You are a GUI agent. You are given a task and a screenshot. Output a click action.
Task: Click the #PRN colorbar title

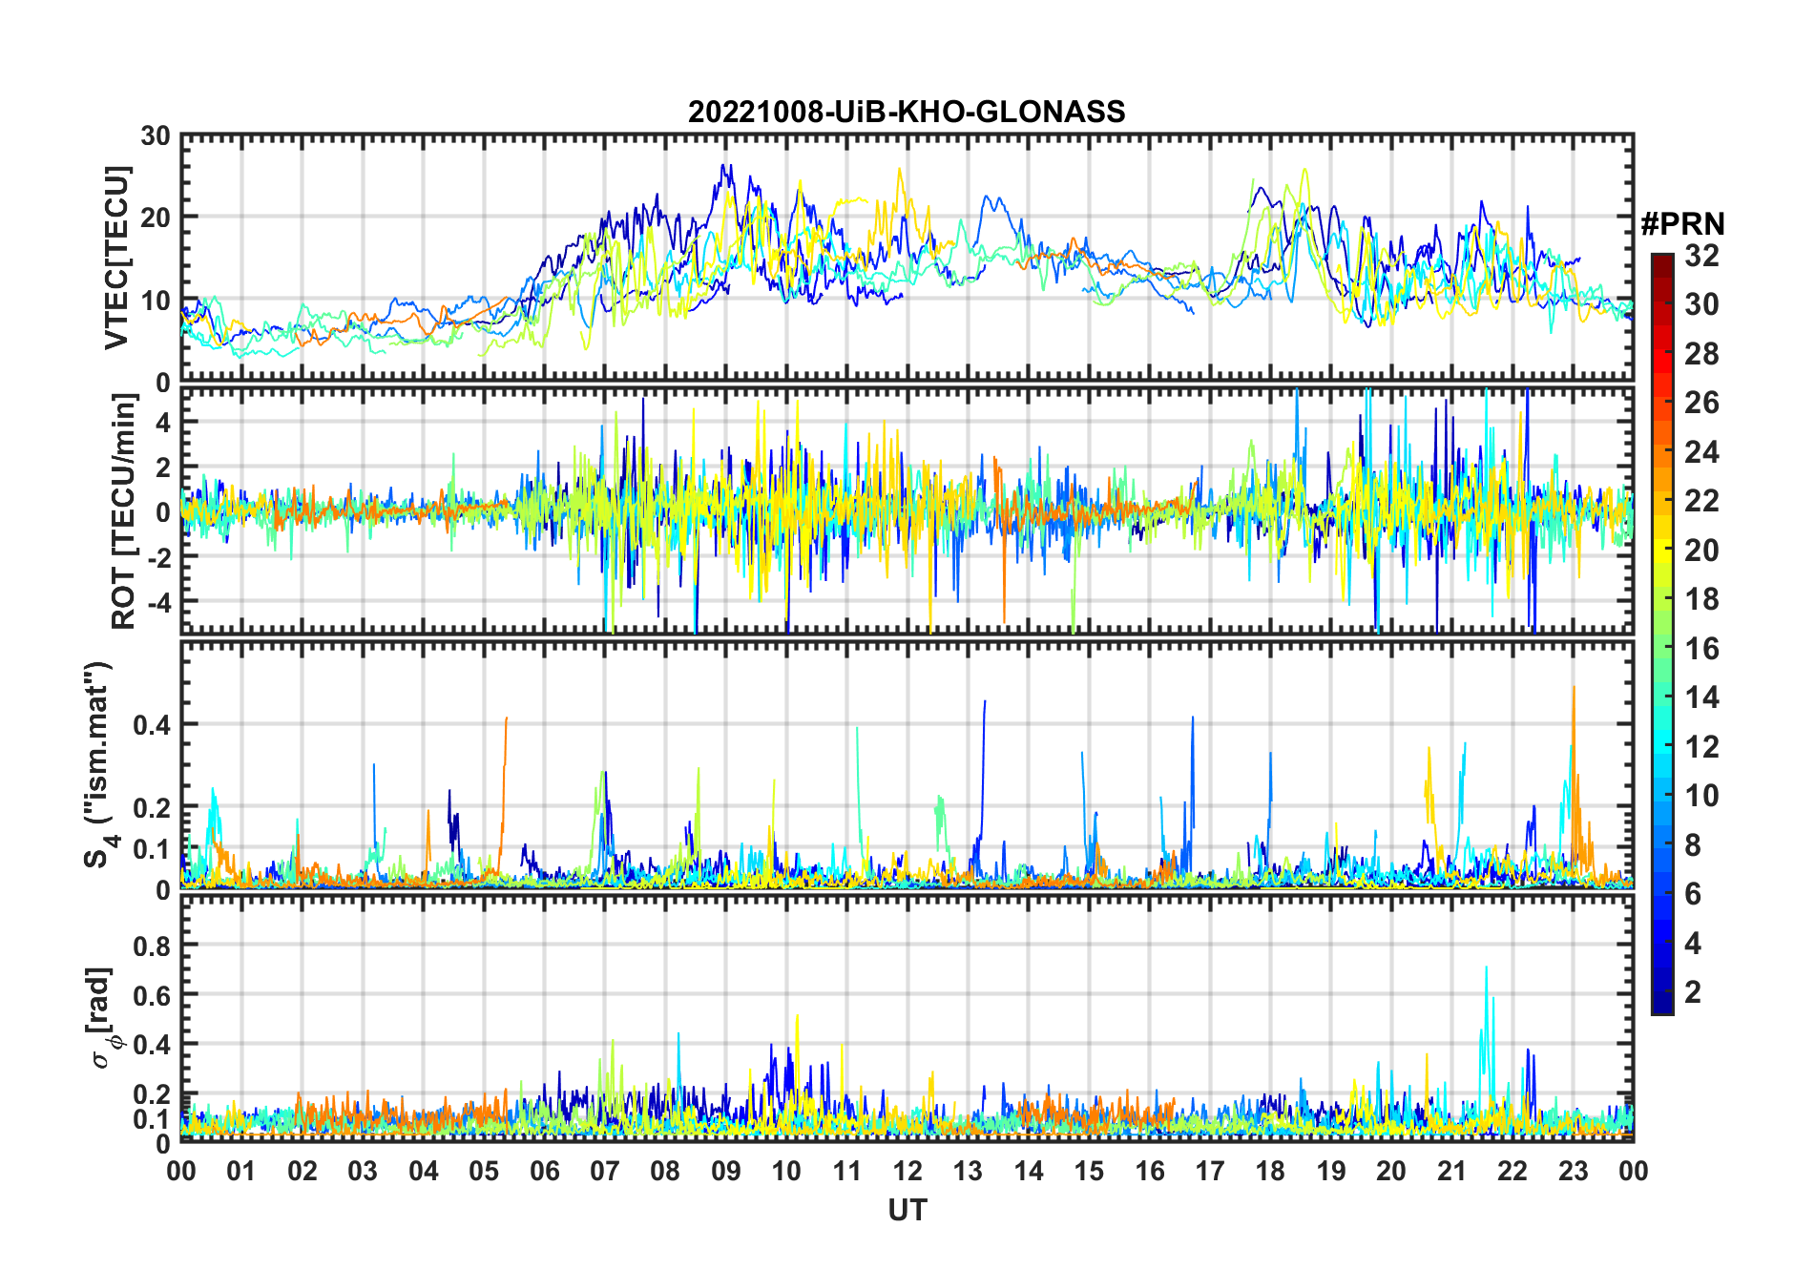[1682, 224]
